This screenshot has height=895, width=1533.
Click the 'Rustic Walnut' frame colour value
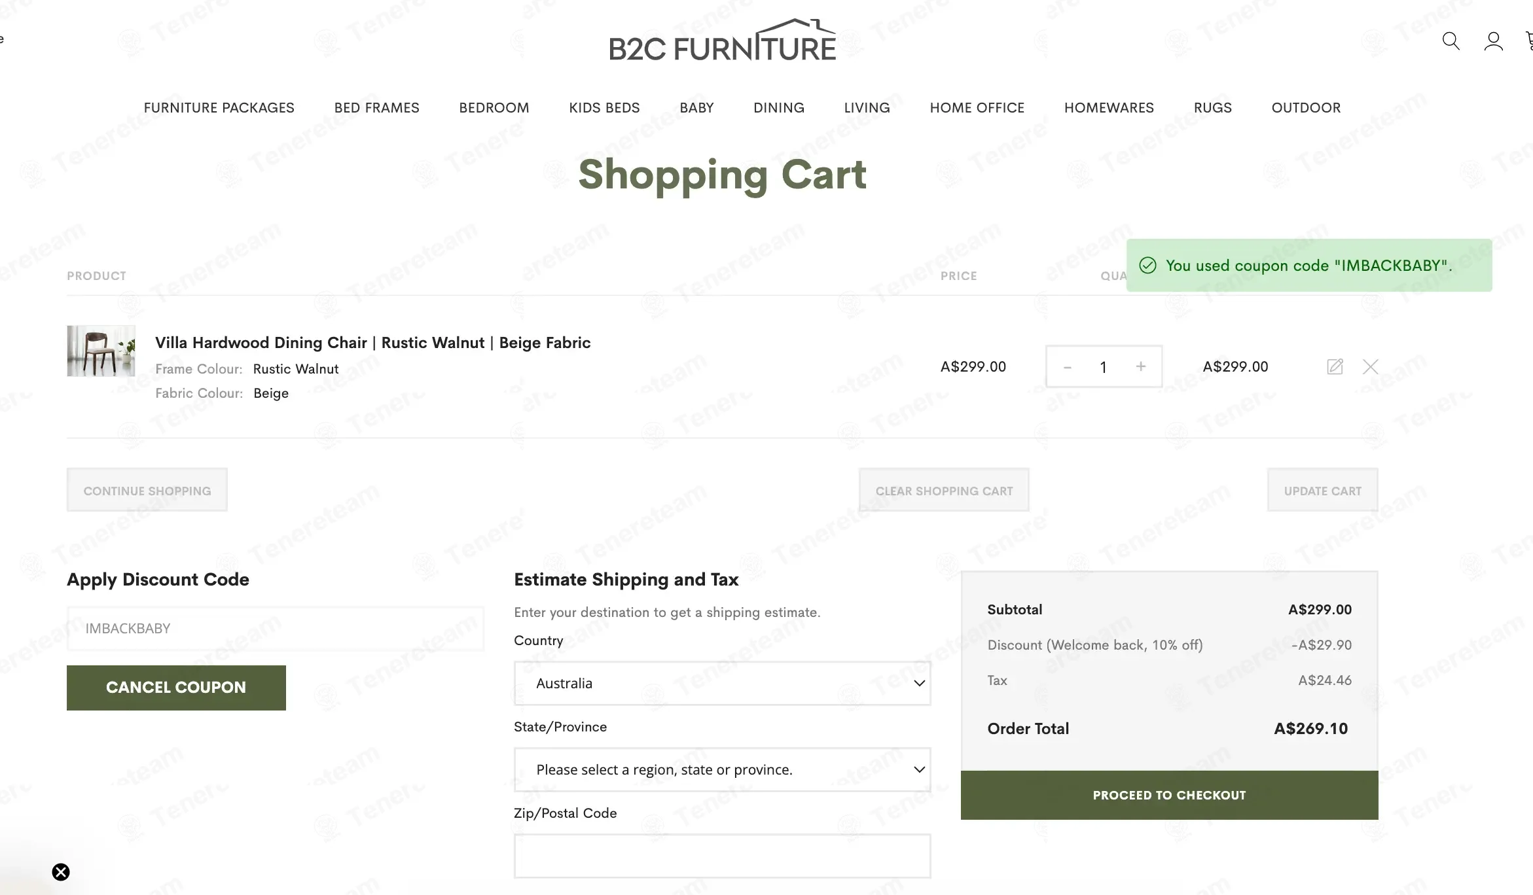coord(296,369)
